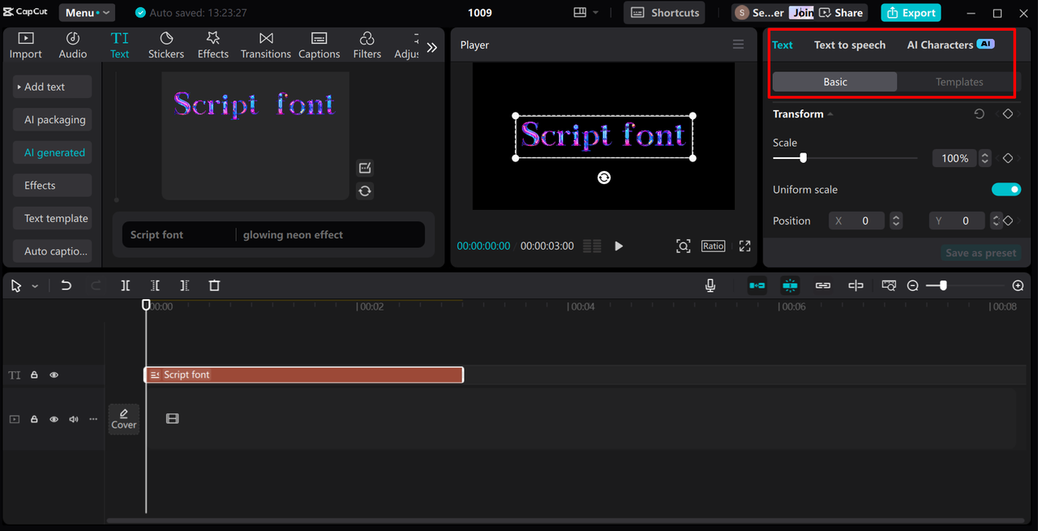Toggle the linkage icon in timeline toolbar
The width and height of the screenshot is (1038, 531).
[823, 285]
